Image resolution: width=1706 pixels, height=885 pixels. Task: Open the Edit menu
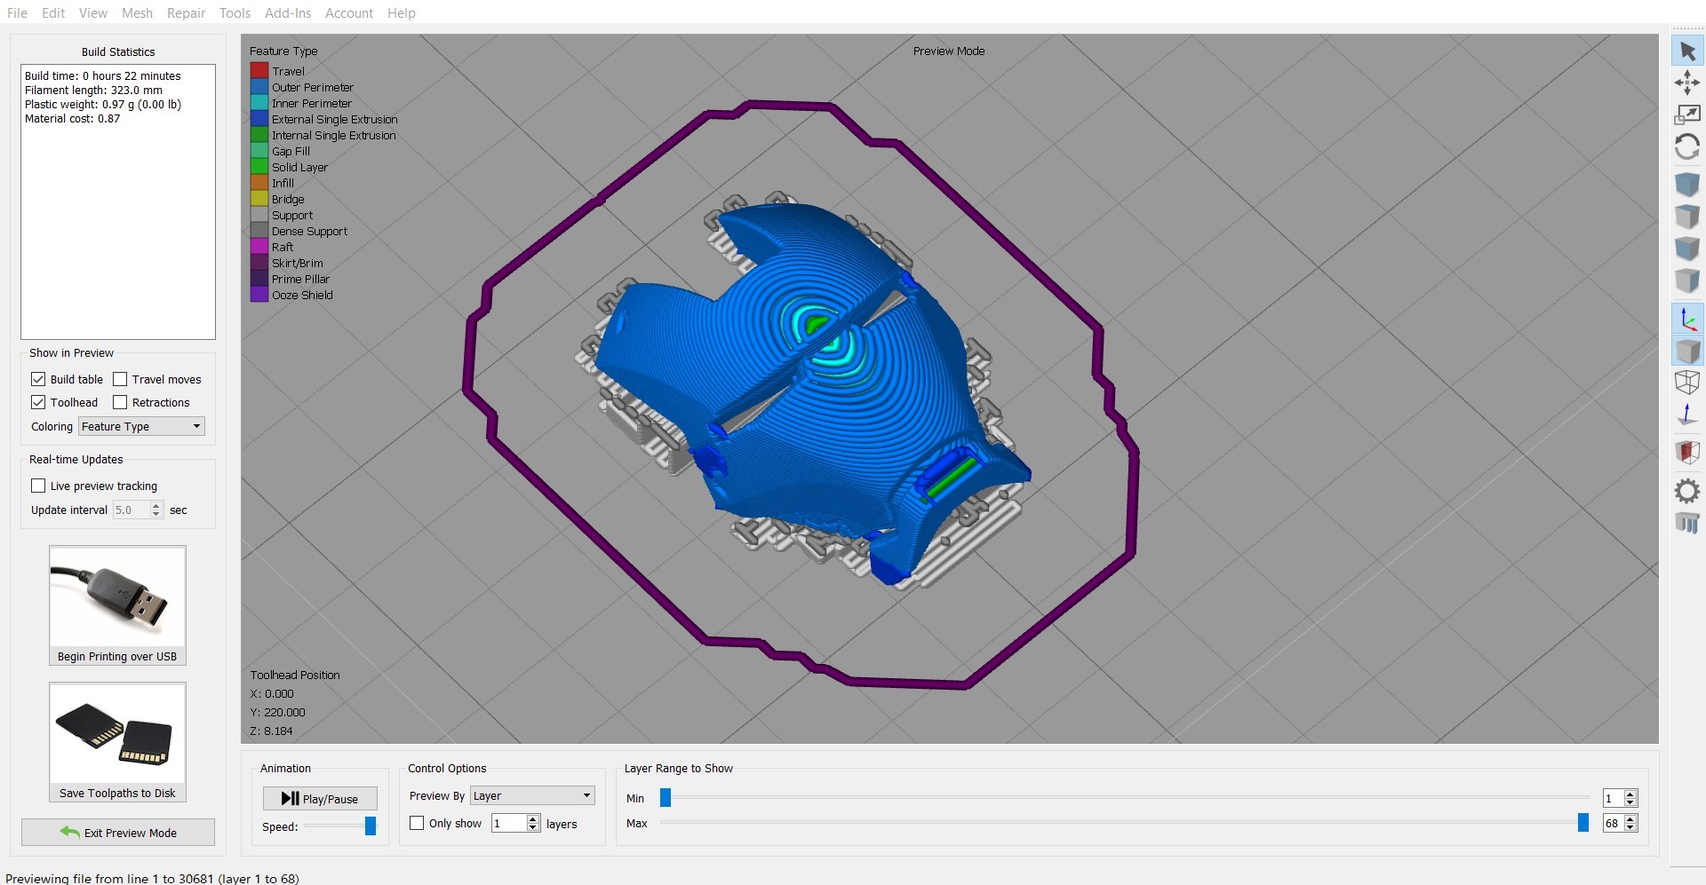coord(53,13)
